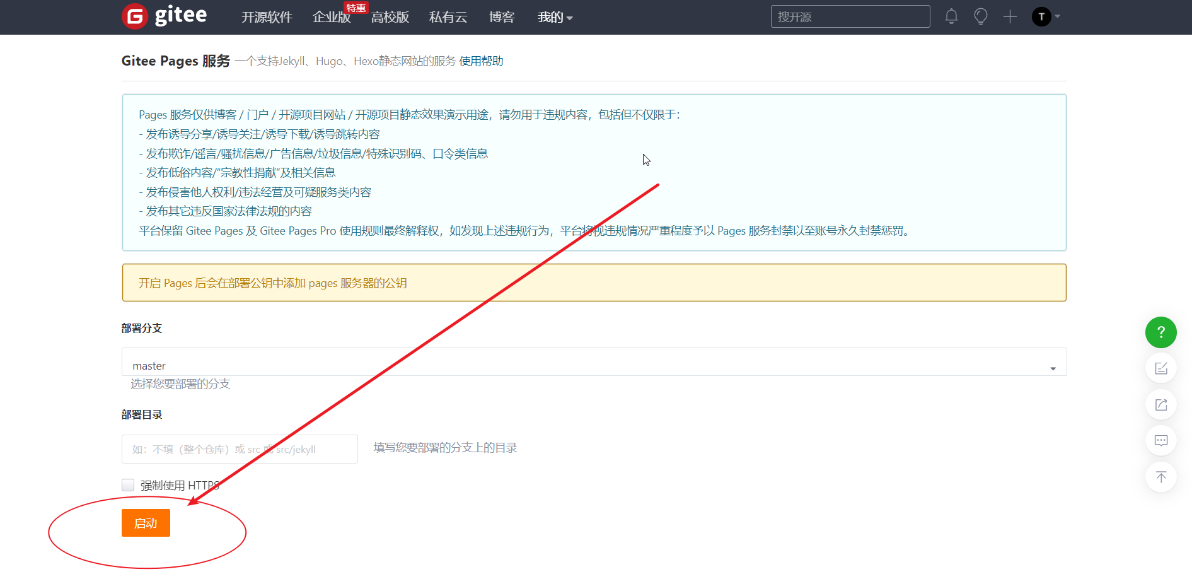
Task: Open the user avatar menu
Action: click(x=1041, y=16)
